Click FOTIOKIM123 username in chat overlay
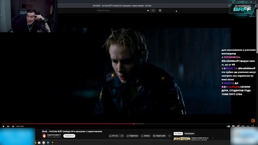The width and height of the screenshot is (258, 145). pos(232,57)
